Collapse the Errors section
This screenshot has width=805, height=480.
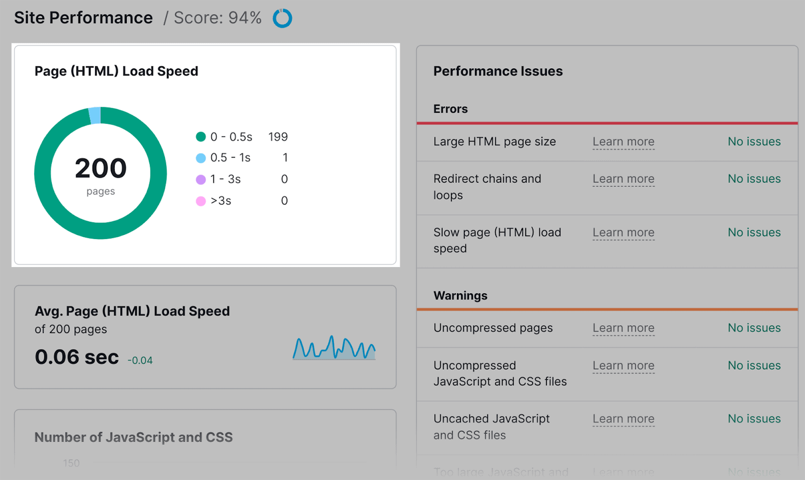tap(450, 109)
